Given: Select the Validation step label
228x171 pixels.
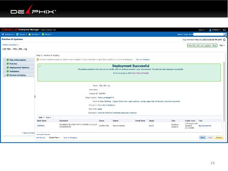Looking at the screenshot, I should tap(14, 71).
